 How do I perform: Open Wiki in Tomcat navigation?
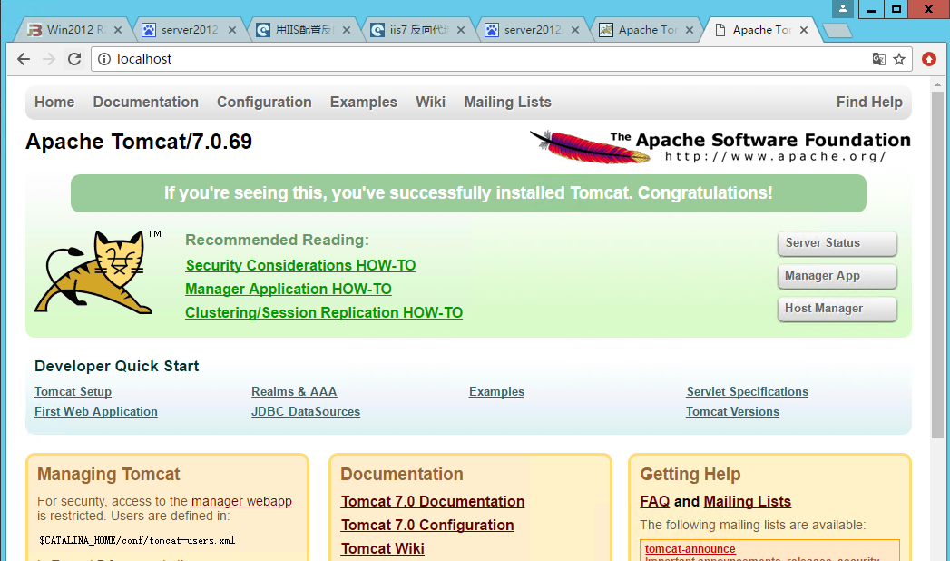click(x=431, y=102)
